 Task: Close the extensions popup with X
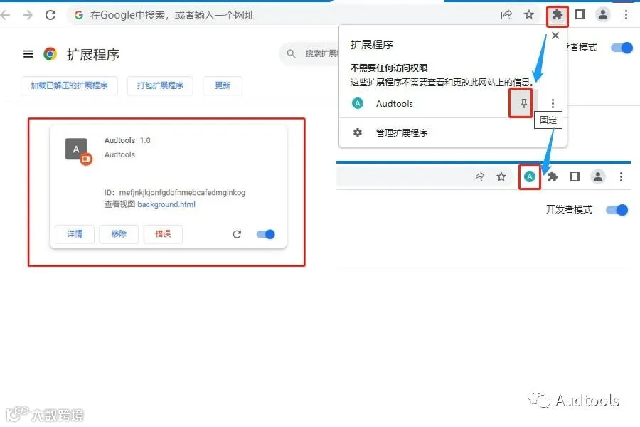click(555, 36)
